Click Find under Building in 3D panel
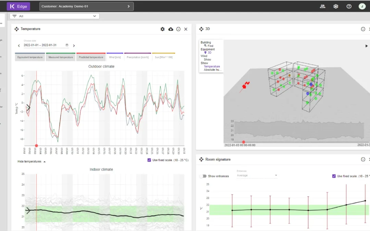The height and width of the screenshot is (231, 370). pyautogui.click(x=210, y=46)
